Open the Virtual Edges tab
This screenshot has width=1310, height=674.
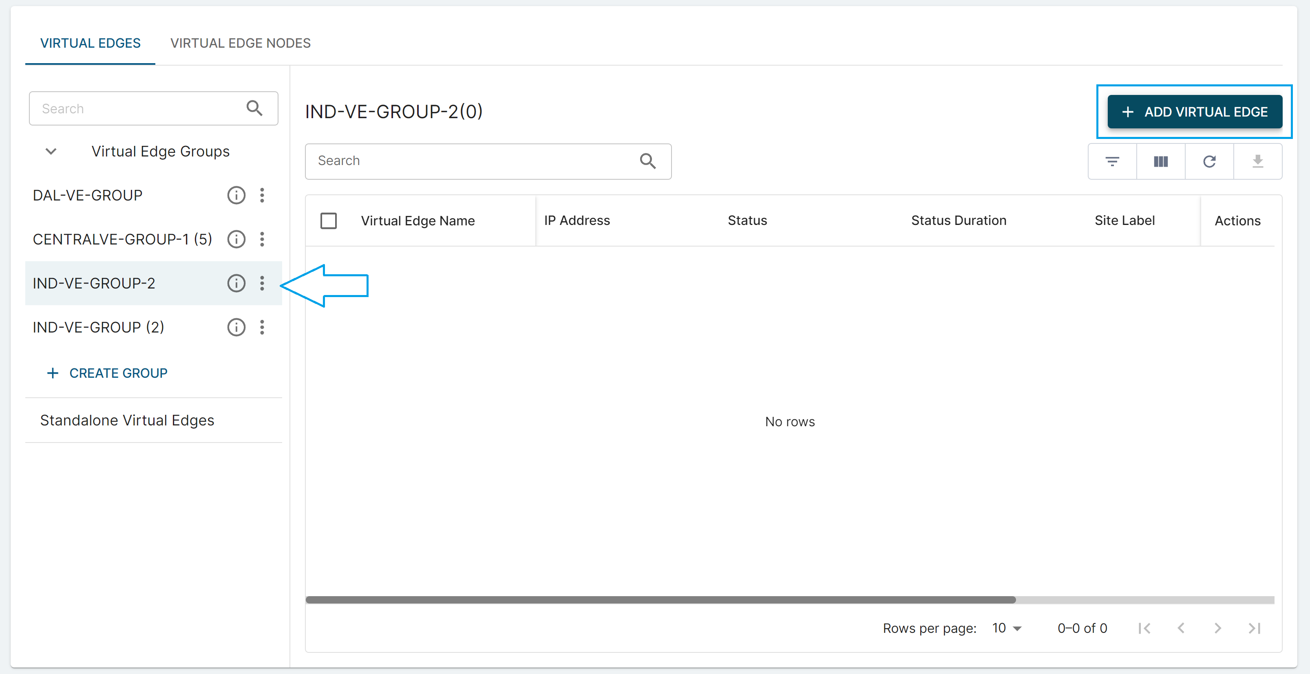point(90,43)
